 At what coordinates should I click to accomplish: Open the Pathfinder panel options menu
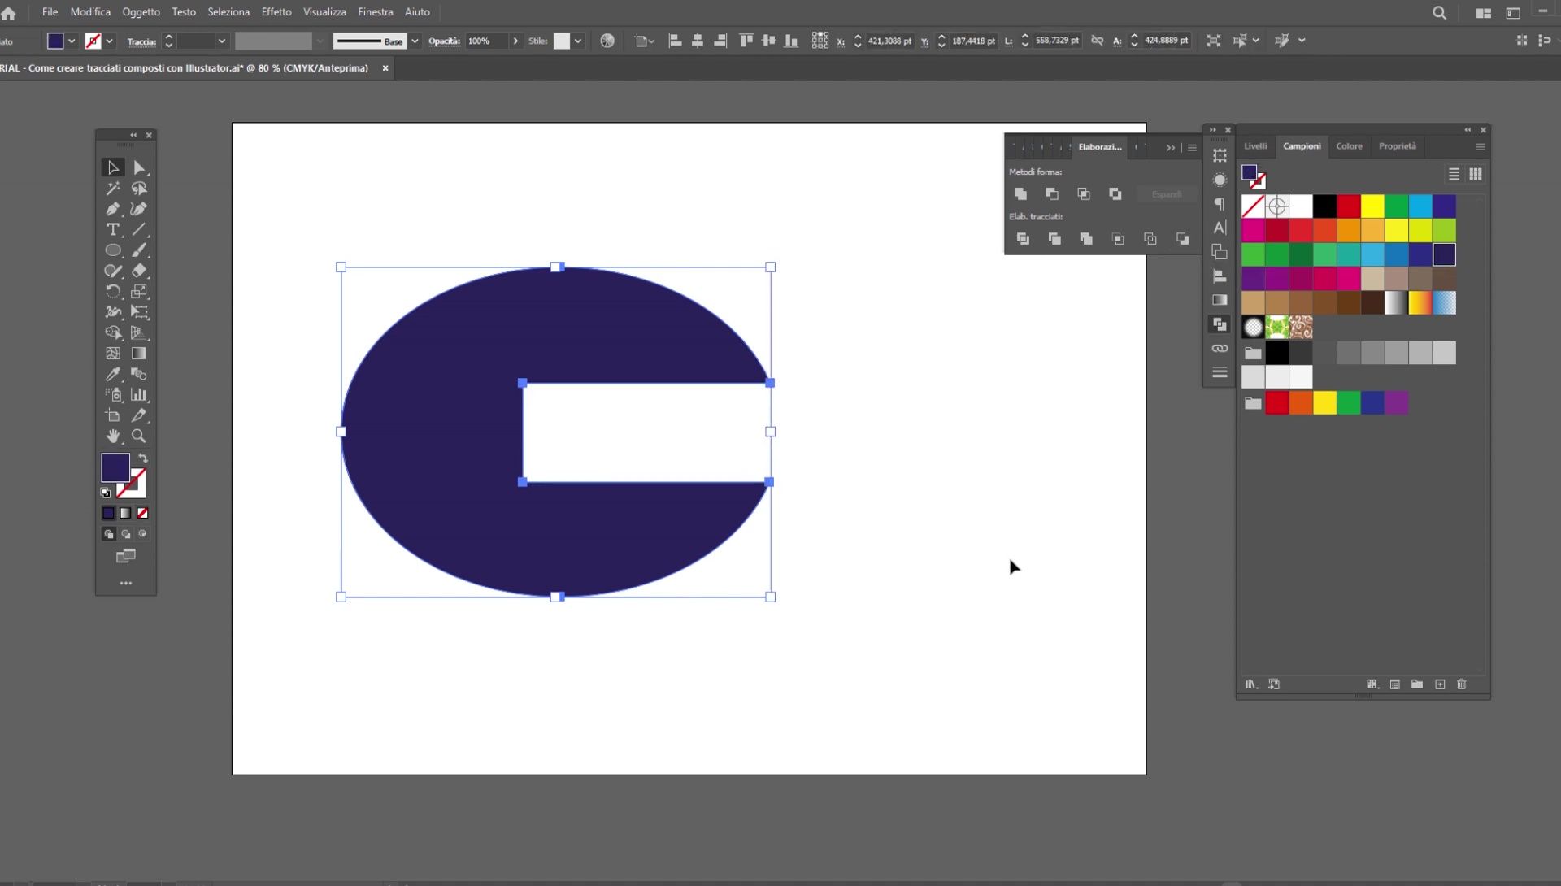1192,148
